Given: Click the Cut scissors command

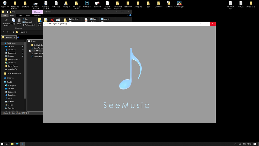Looking at the screenshot, I should pos(25,19).
